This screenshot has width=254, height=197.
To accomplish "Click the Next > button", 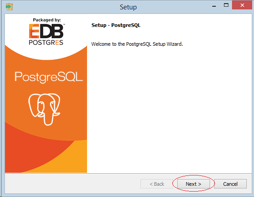I will coord(193,184).
